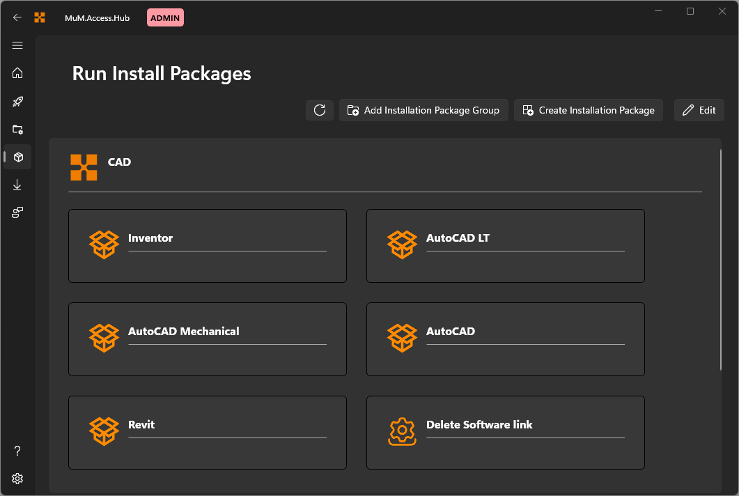Refresh the install packages list
The height and width of the screenshot is (496, 739).
point(320,110)
